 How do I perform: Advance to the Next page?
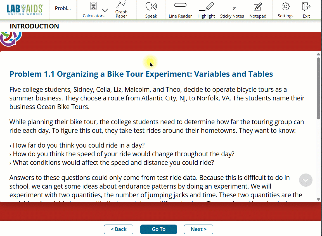(x=198, y=229)
